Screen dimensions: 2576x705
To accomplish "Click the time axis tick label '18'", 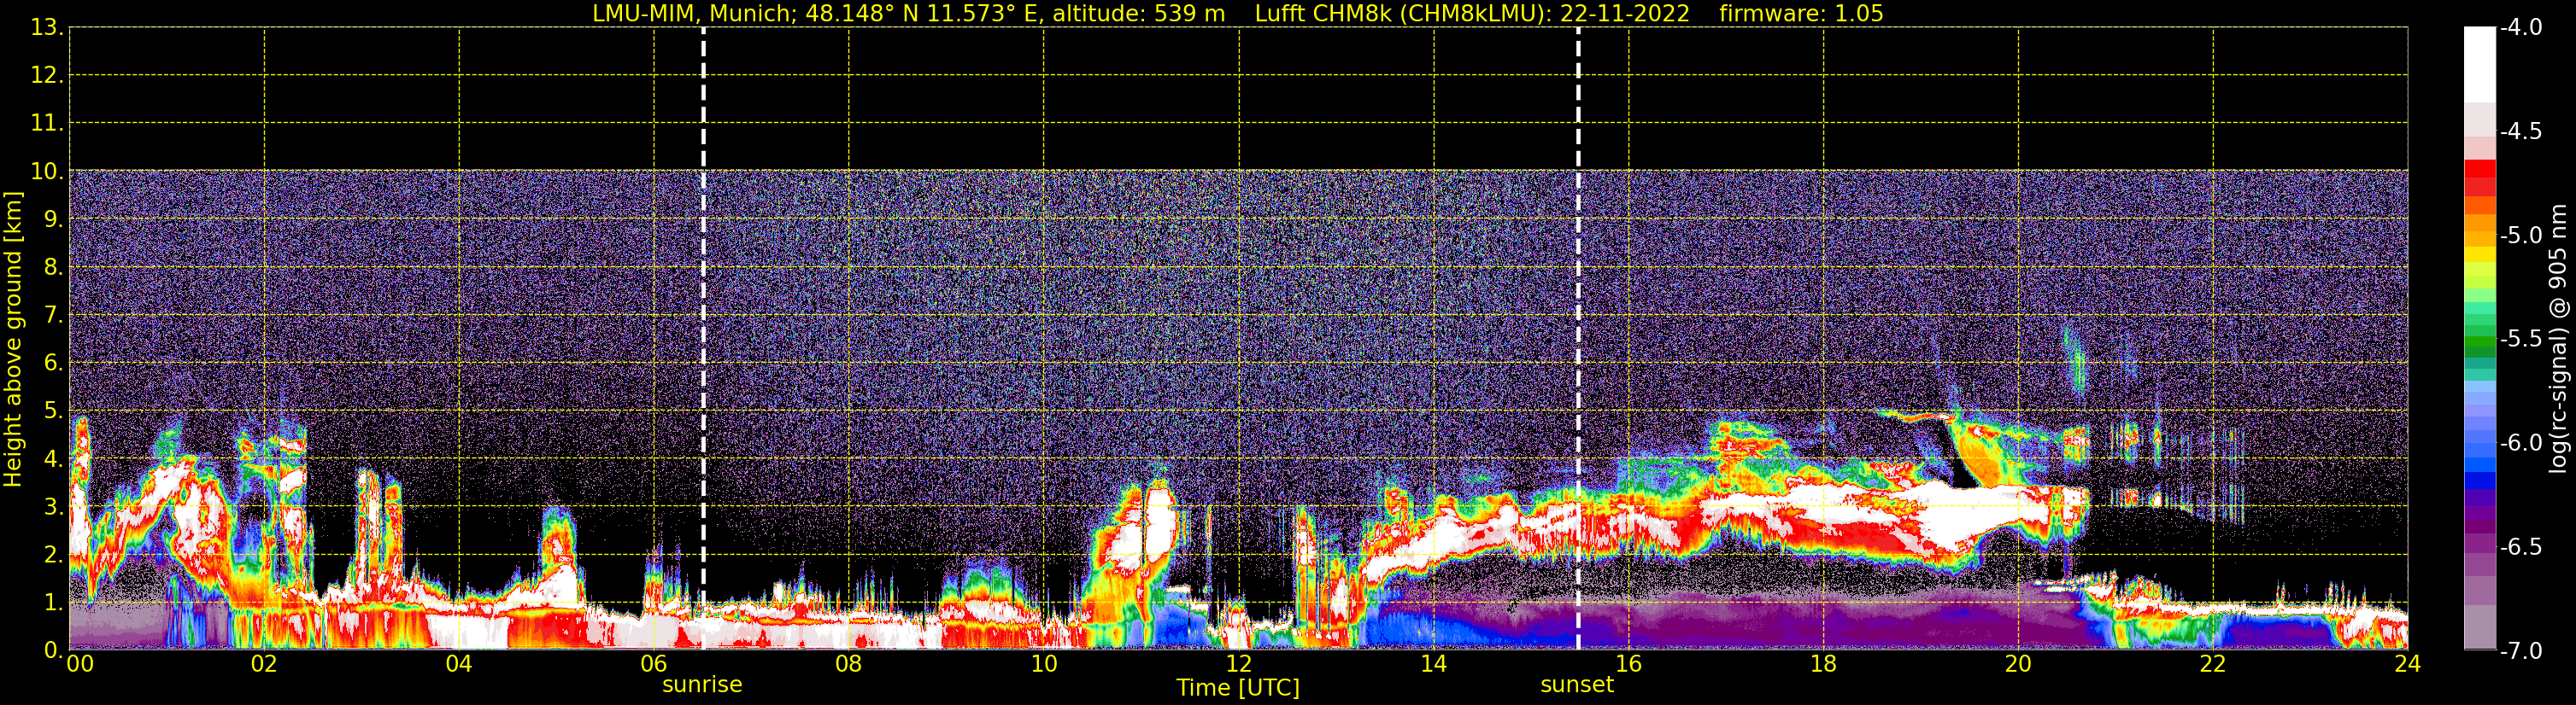I will coord(1824,664).
